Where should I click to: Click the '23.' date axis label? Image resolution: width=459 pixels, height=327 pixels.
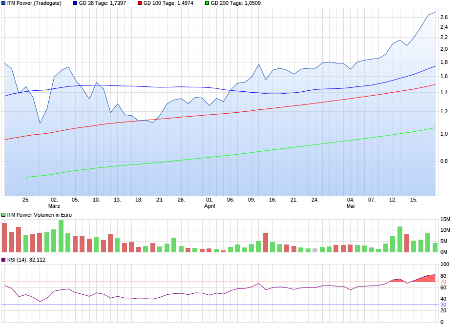click(x=160, y=200)
